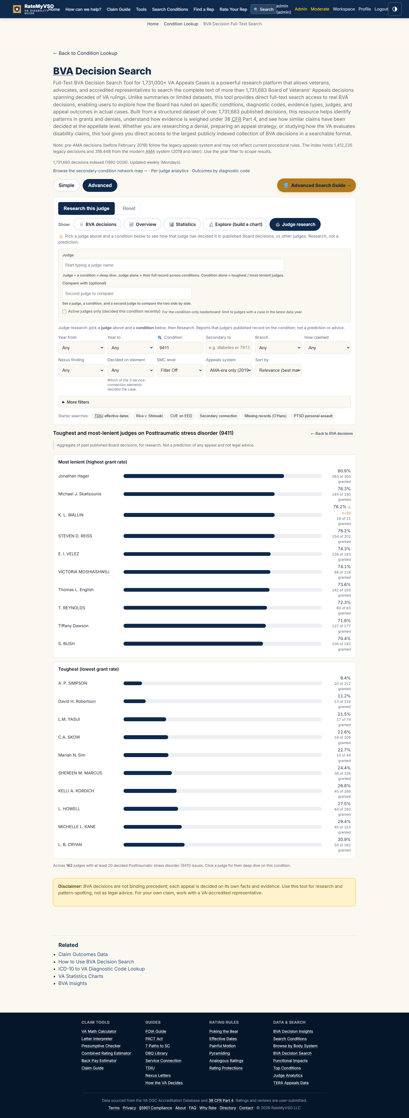Click the magnifier icon beside Condition label
The image size is (409, 1118).
pos(160,337)
